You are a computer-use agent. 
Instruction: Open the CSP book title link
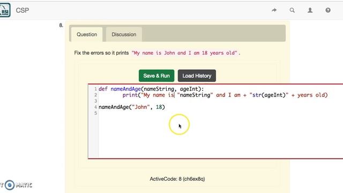point(23,10)
